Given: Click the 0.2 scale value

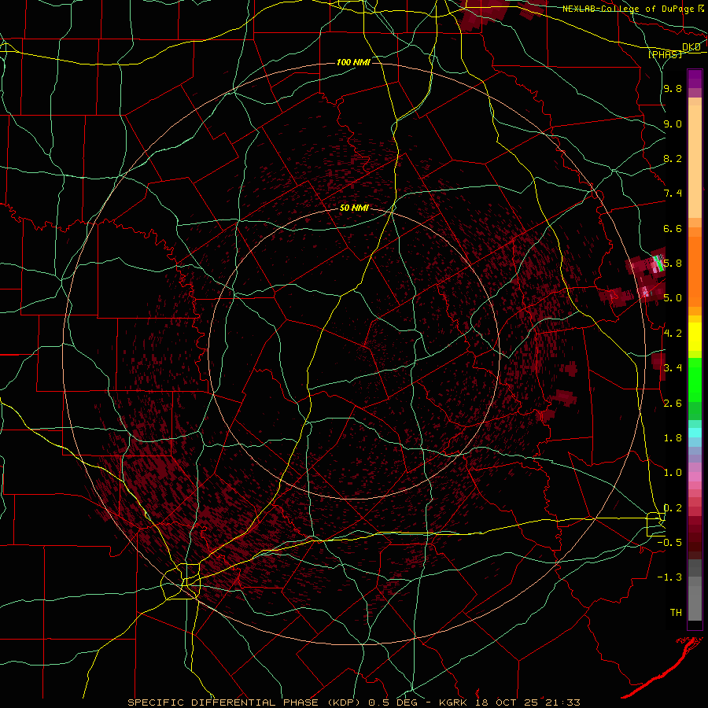Looking at the screenshot, I should coord(673,508).
